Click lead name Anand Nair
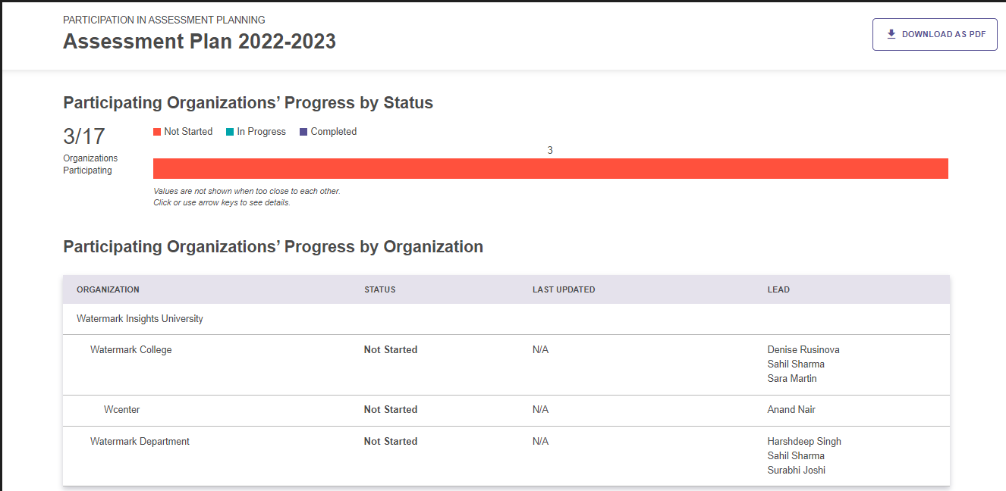 (791, 410)
